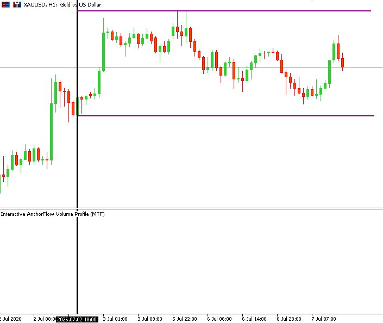Click the 3 Jul 01:00 axis label
Screen dimensions: 383x323
115,319
